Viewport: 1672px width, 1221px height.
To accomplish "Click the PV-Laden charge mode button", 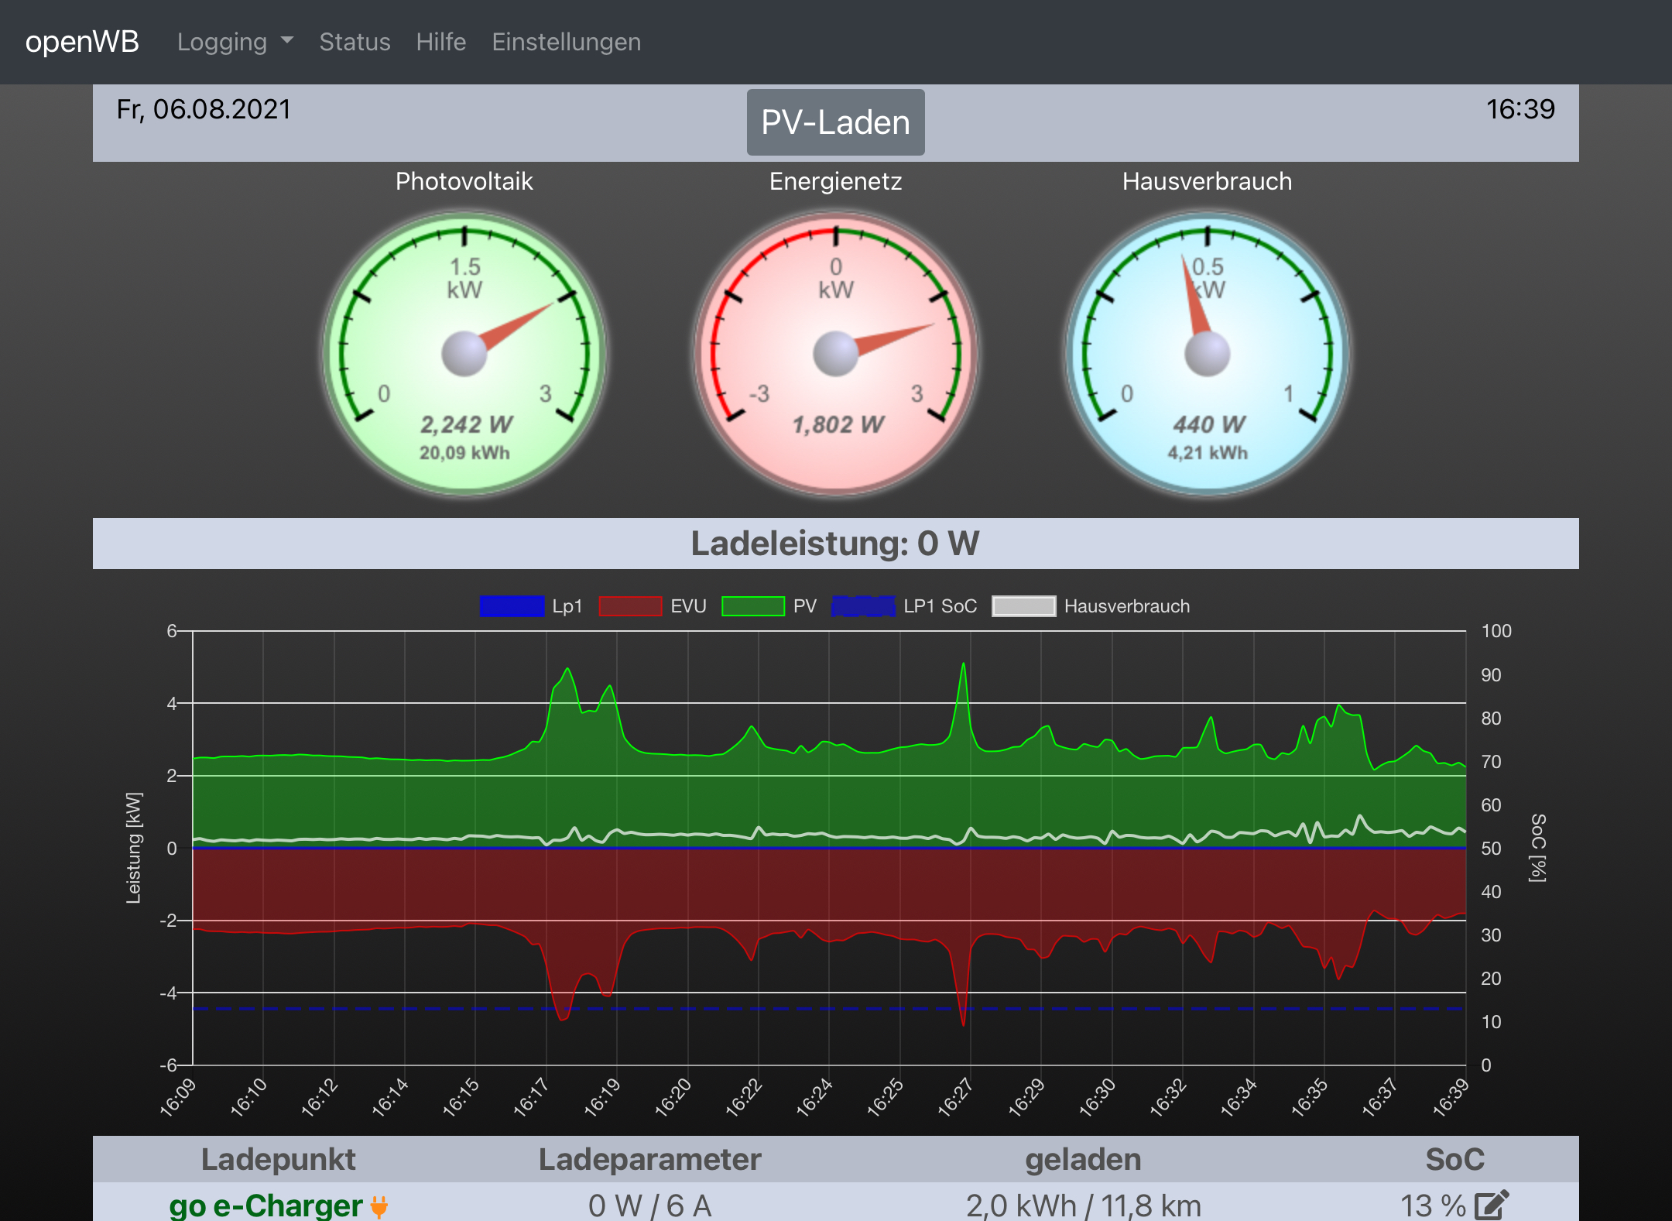I will (x=835, y=122).
